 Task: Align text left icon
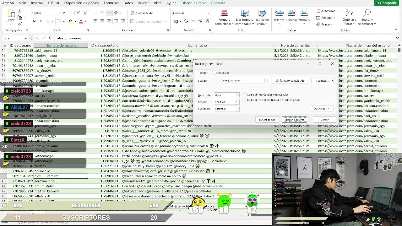[95, 21]
